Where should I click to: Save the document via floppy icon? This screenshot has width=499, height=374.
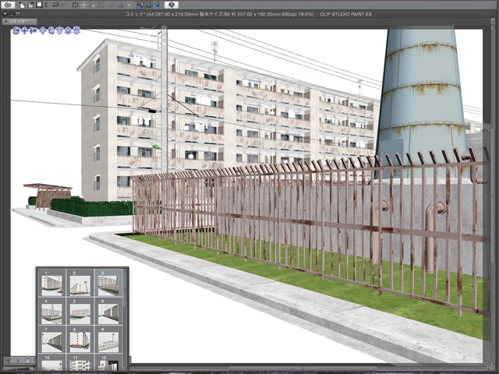tap(40, 5)
